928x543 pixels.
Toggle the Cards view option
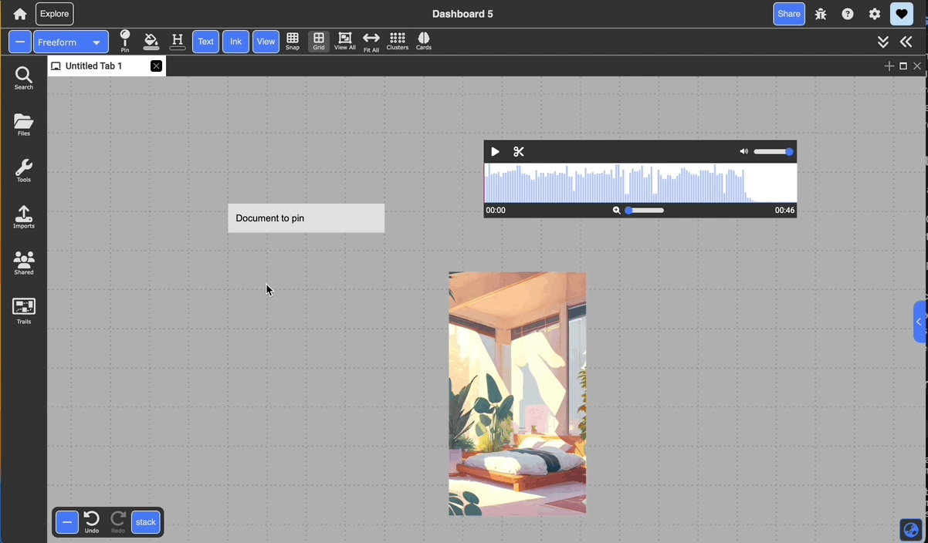coord(424,42)
